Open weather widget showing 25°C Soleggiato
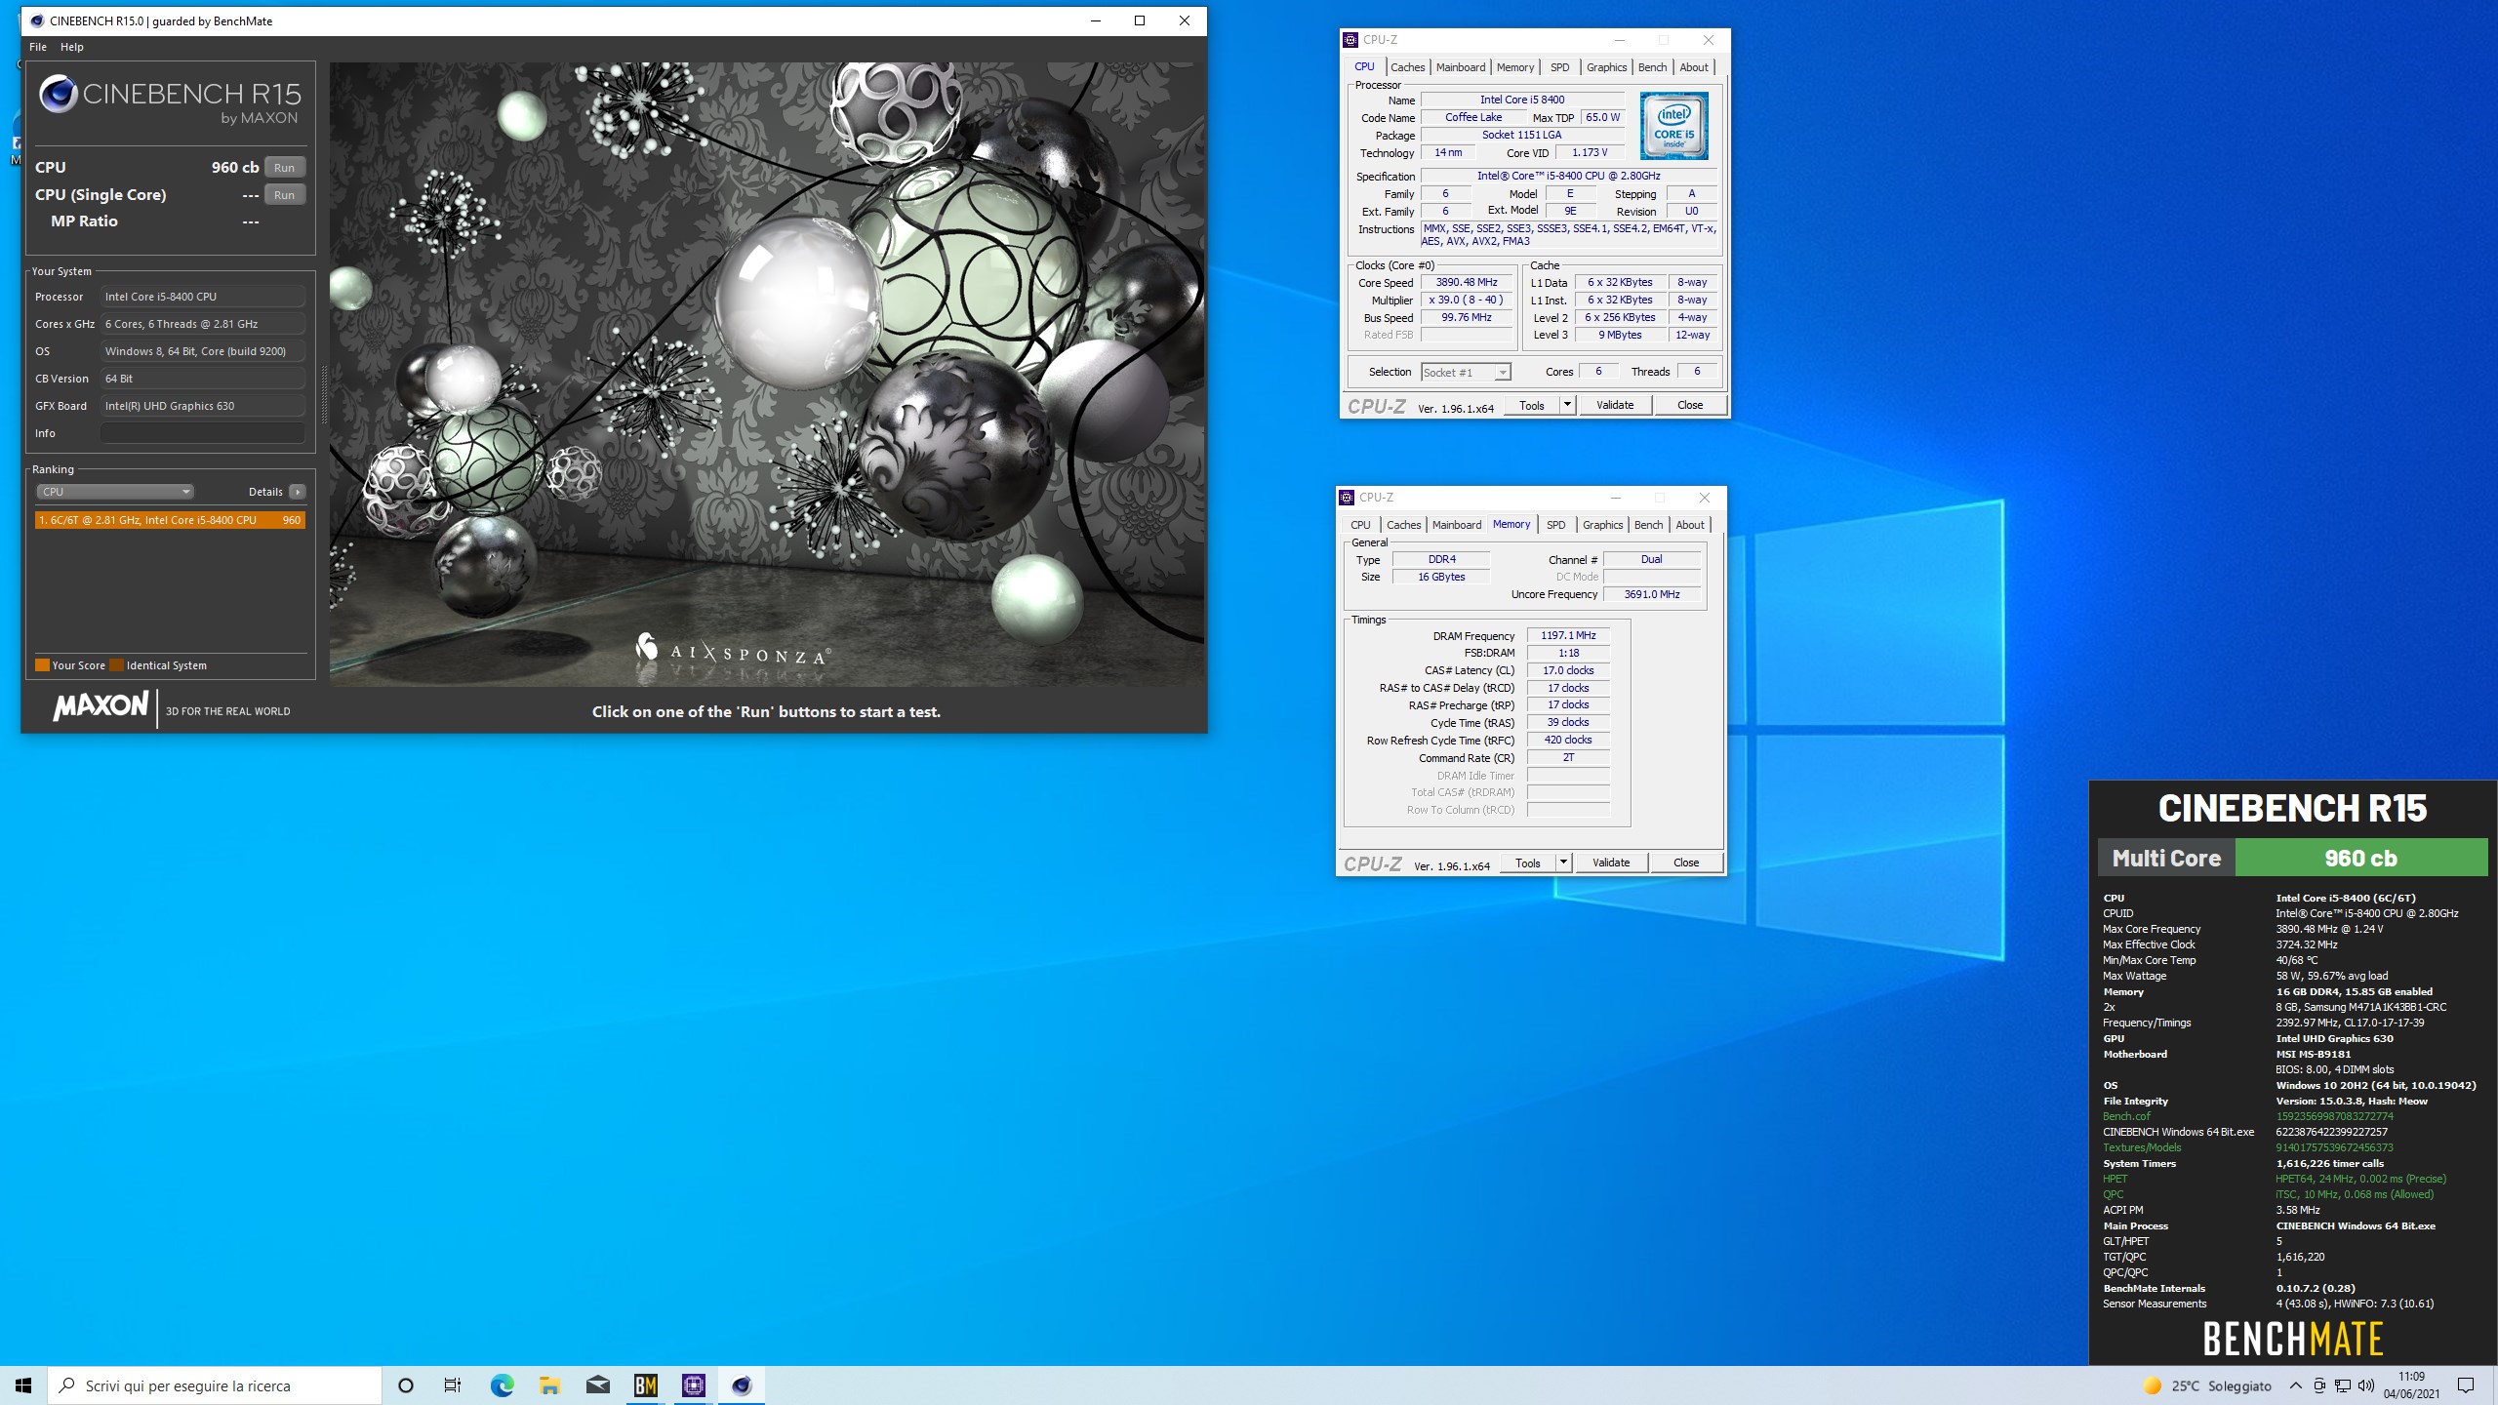Image resolution: width=2498 pixels, height=1405 pixels. [x=2206, y=1385]
